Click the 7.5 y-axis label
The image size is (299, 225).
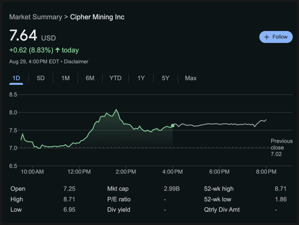[x=13, y=130]
